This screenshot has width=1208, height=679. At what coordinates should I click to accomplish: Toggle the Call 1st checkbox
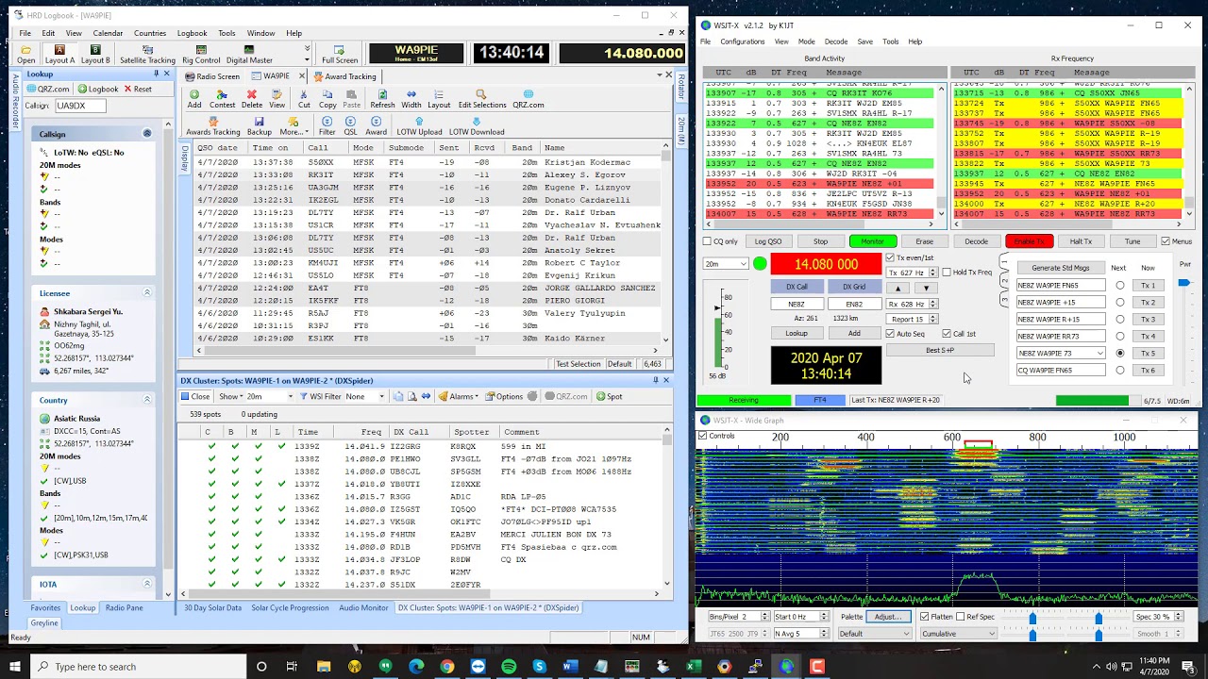tap(947, 334)
